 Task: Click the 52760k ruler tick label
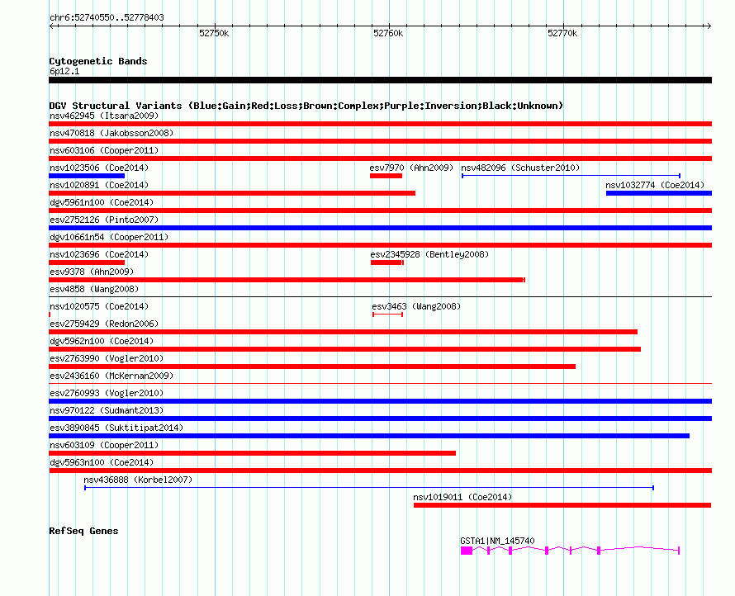[x=388, y=33]
